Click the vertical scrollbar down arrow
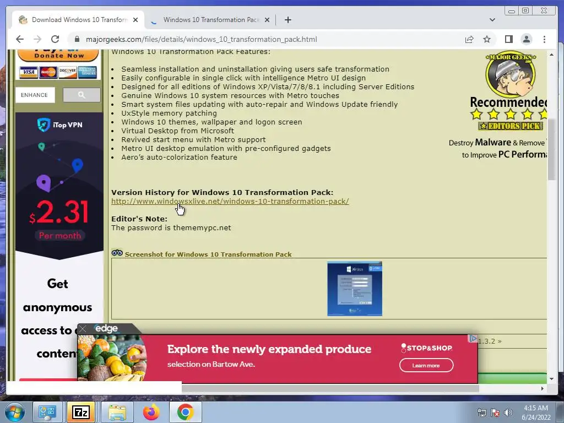Image resolution: width=564 pixels, height=423 pixels. 551,378
